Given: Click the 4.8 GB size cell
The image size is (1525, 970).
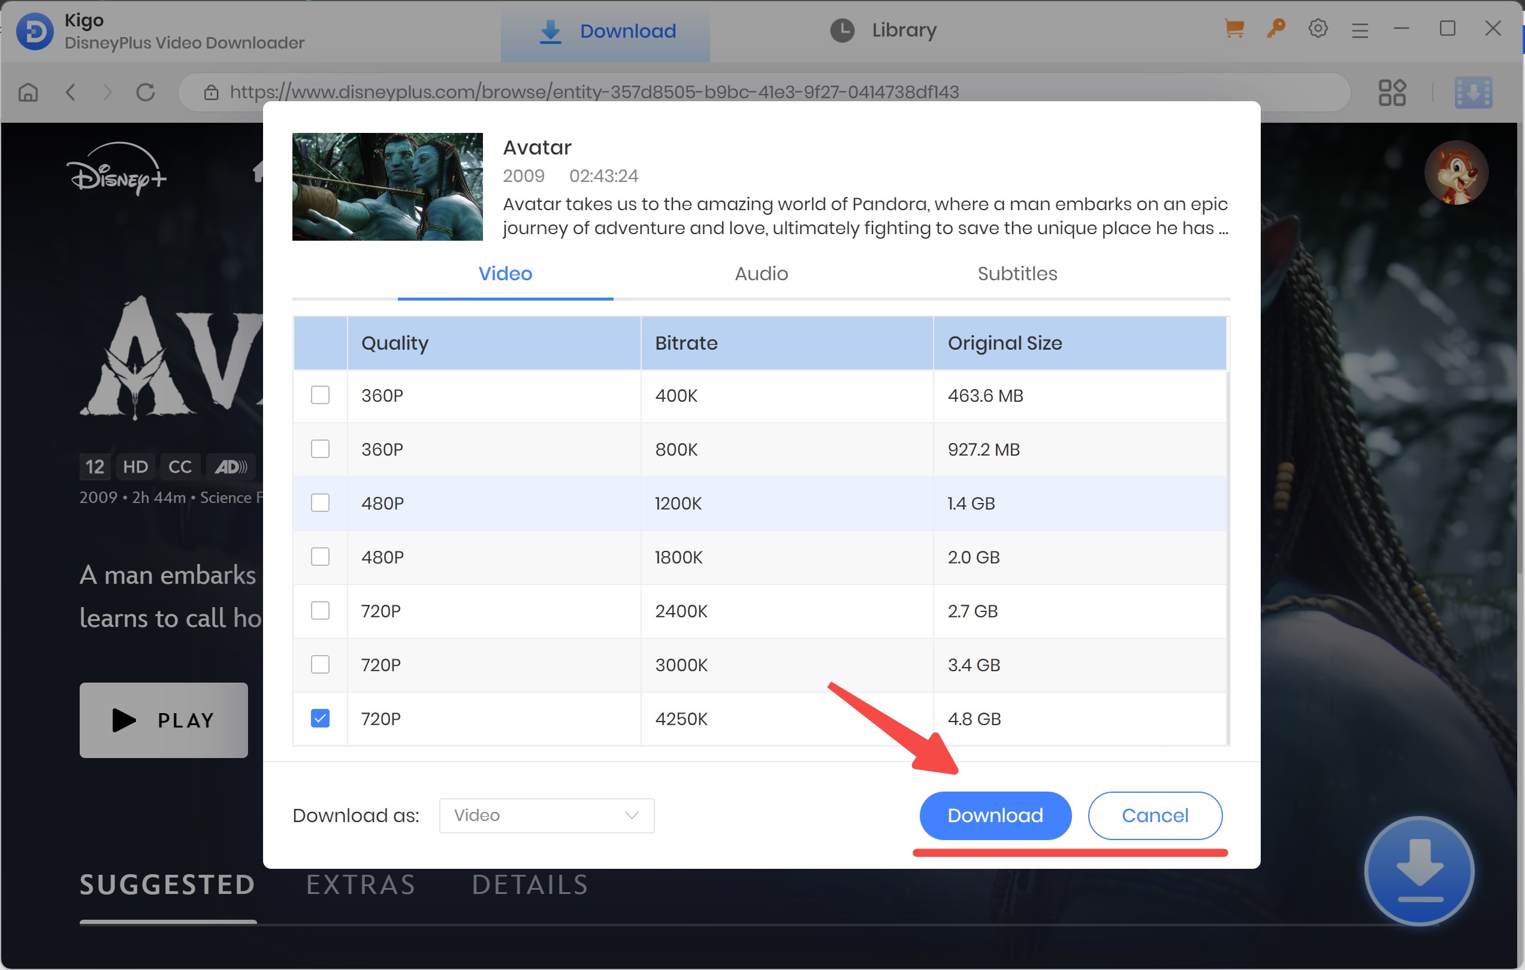Looking at the screenshot, I should click(1080, 719).
